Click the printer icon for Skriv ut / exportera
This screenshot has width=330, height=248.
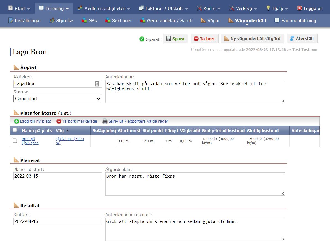(x=105, y=121)
